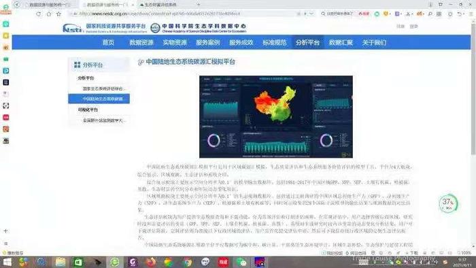Image resolution: width=476 pixels, height=268 pixels.
Task: Select the 分析平台 navigation item
Action: pos(307,42)
